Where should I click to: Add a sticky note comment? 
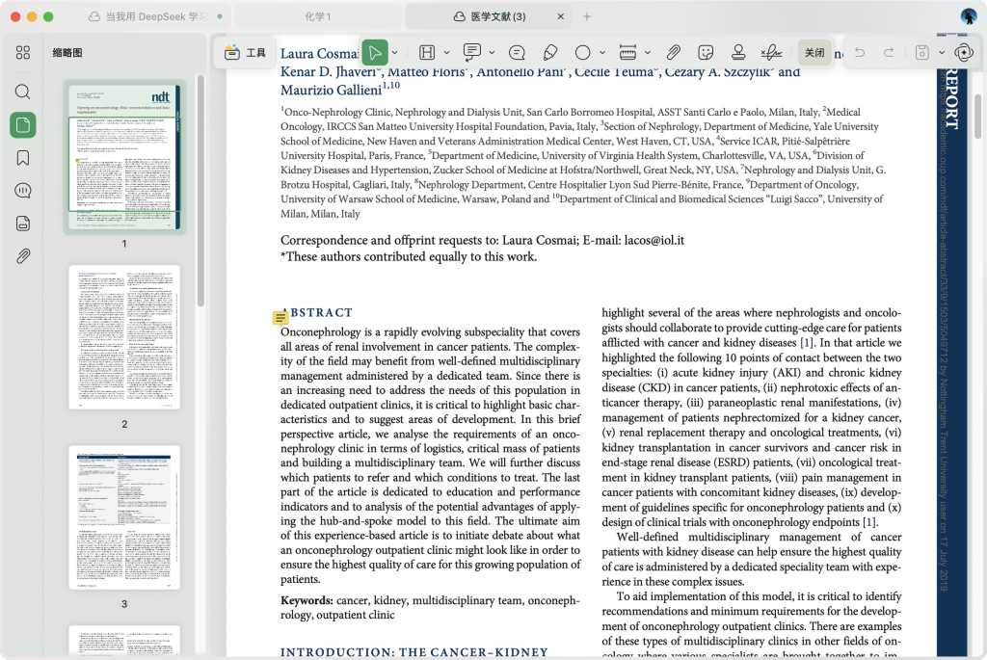click(517, 53)
